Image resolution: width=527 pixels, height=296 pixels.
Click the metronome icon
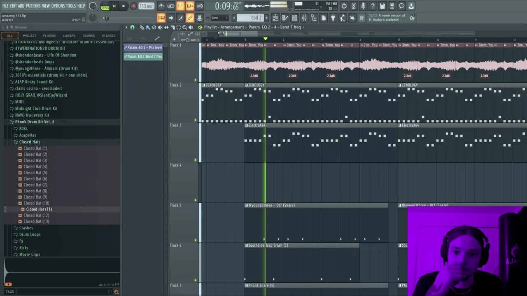point(161,6)
